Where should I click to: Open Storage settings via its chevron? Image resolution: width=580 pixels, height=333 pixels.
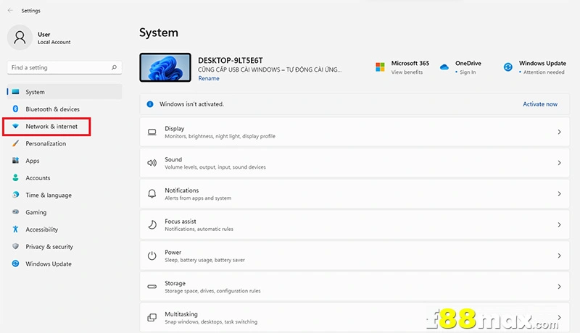[x=559, y=287]
